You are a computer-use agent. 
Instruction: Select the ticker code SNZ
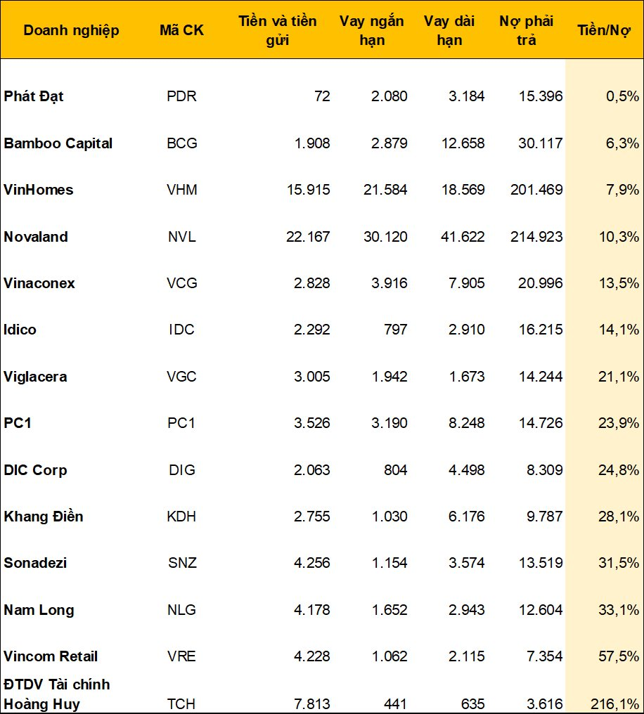[x=182, y=564]
